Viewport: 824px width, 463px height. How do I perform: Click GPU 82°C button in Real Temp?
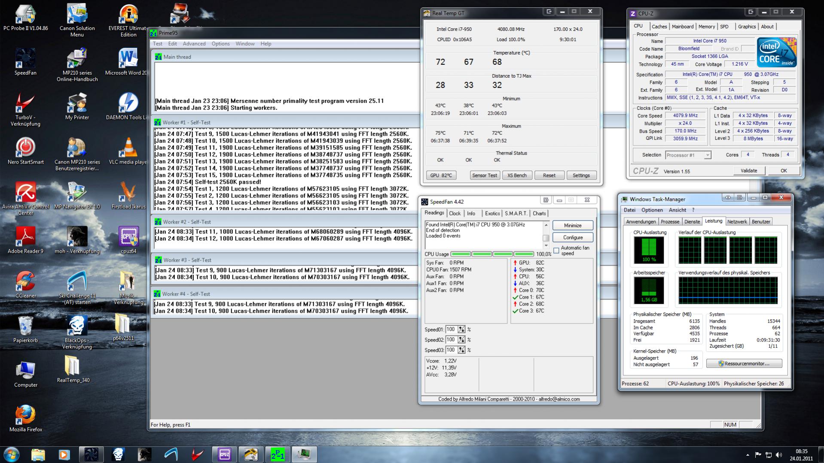click(x=441, y=175)
